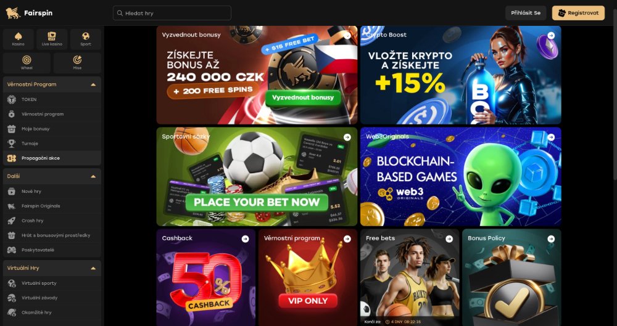Open the Sport category icon
Viewport: 617px width, 326px height.
86,39
